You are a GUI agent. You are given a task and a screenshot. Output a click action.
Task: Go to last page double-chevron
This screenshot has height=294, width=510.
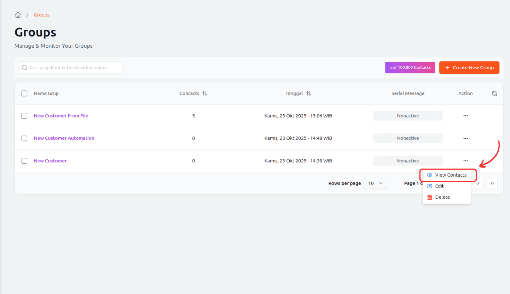[x=492, y=183]
